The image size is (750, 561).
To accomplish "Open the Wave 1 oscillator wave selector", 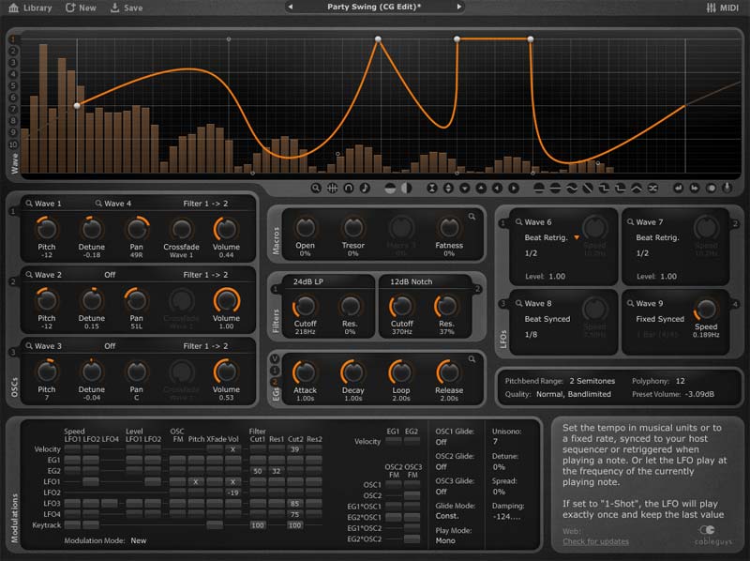I will coord(45,201).
